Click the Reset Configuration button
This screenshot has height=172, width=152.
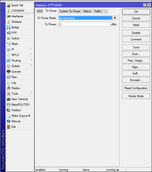point(136,88)
